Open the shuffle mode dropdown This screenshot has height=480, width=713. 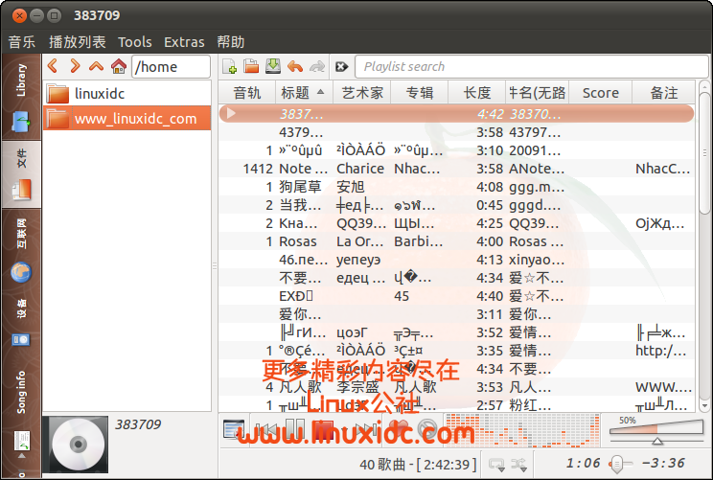pyautogui.click(x=518, y=464)
